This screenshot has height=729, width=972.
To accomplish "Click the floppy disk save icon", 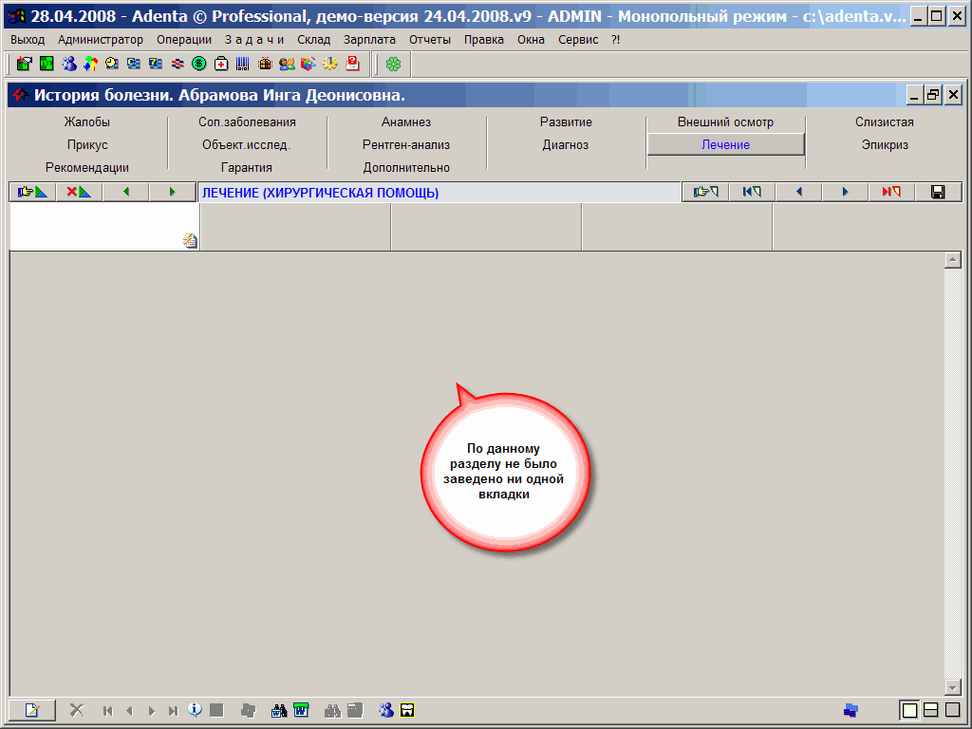I will pos(938,192).
